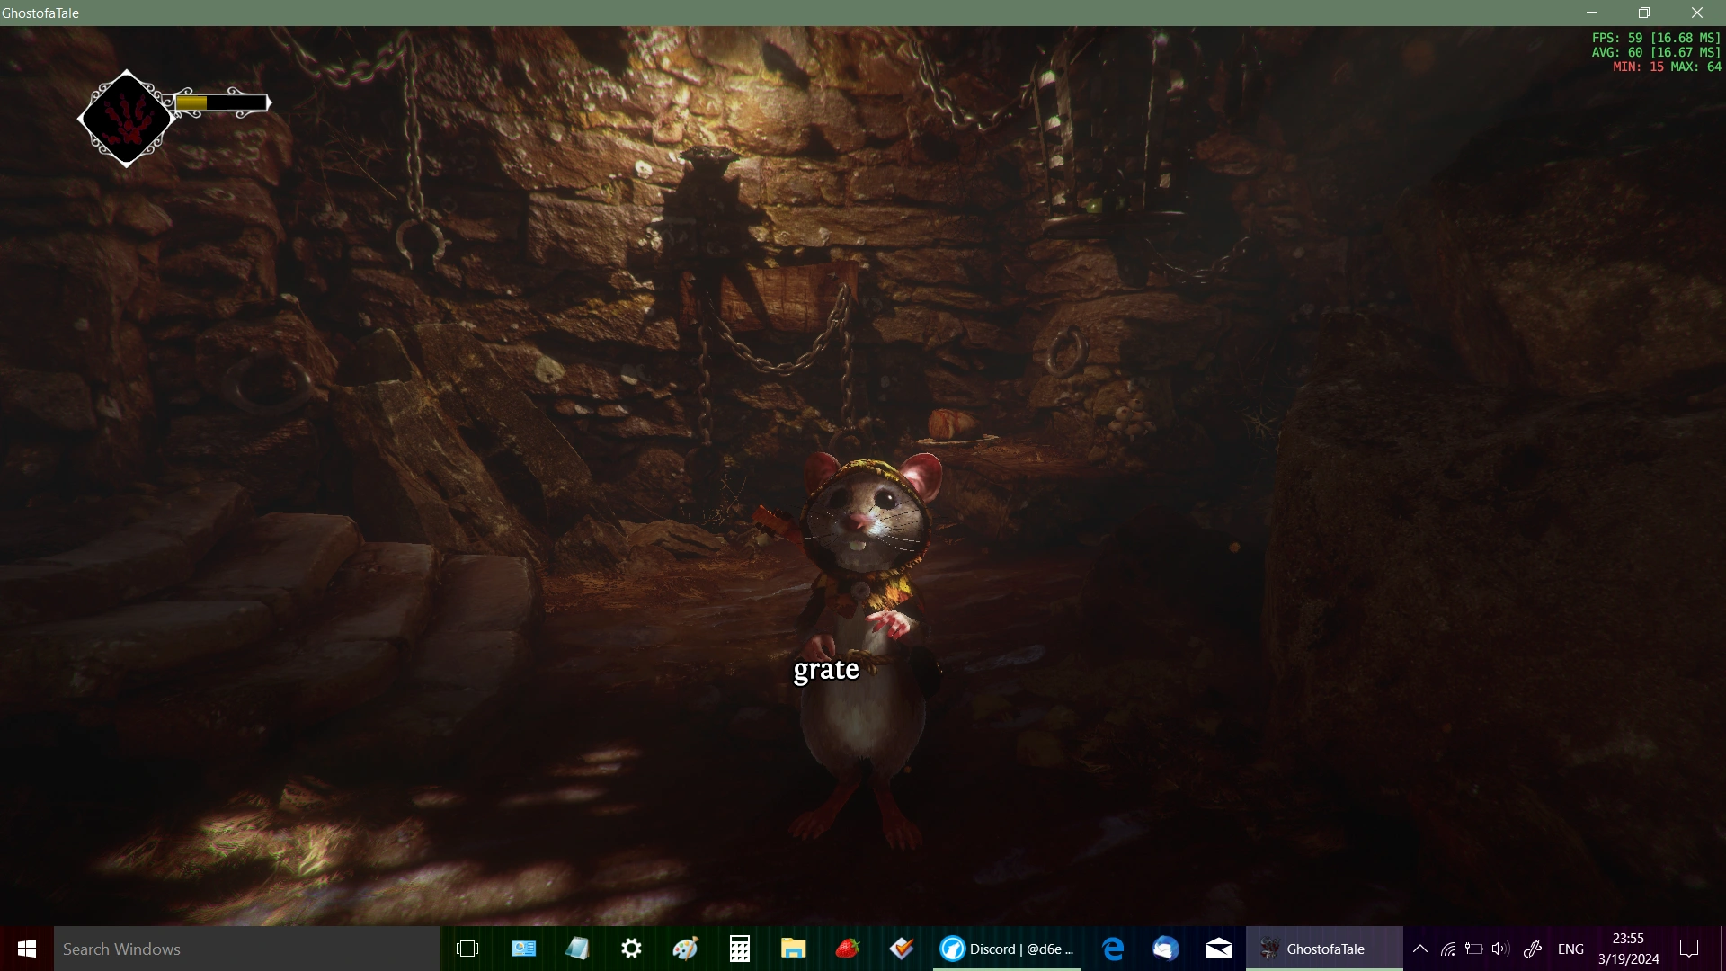This screenshot has width=1726, height=971.
Task: Restore down the GhostofaTale window
Action: 1644,13
